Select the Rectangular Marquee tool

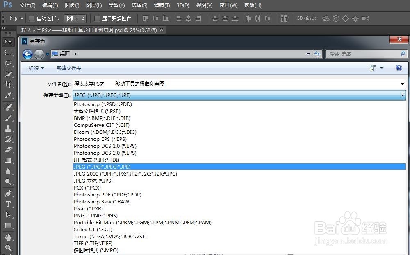click(x=8, y=53)
